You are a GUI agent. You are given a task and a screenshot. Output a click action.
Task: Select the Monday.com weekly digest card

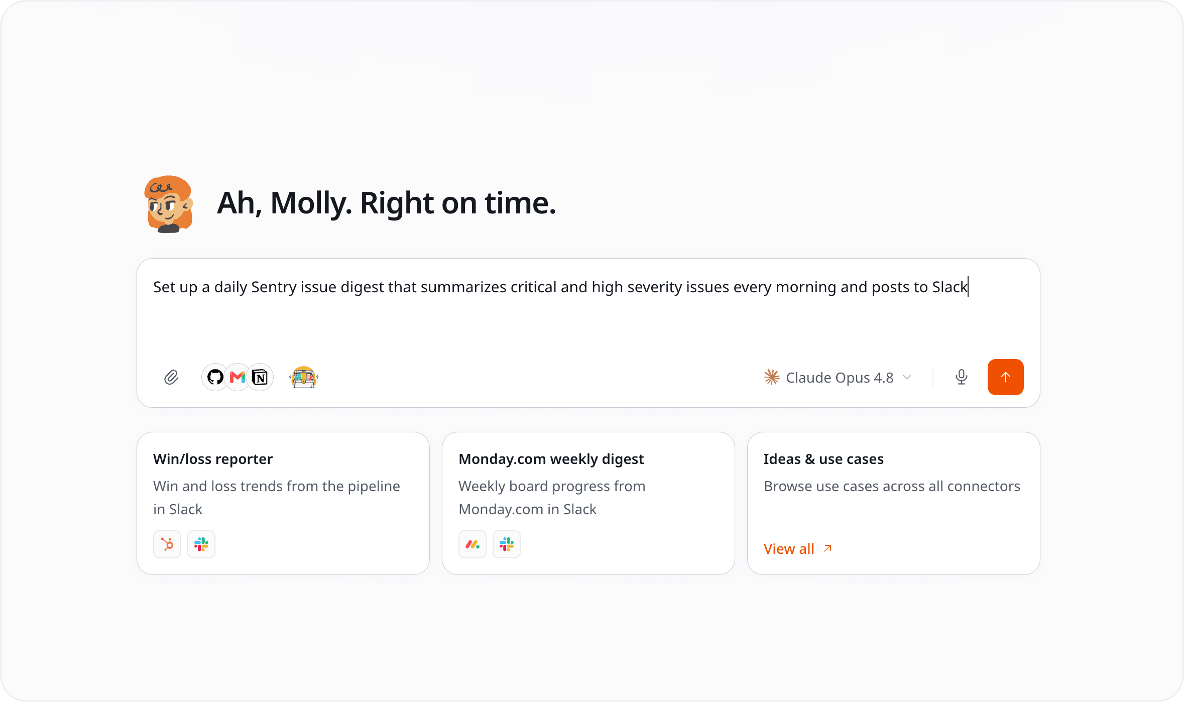point(588,503)
